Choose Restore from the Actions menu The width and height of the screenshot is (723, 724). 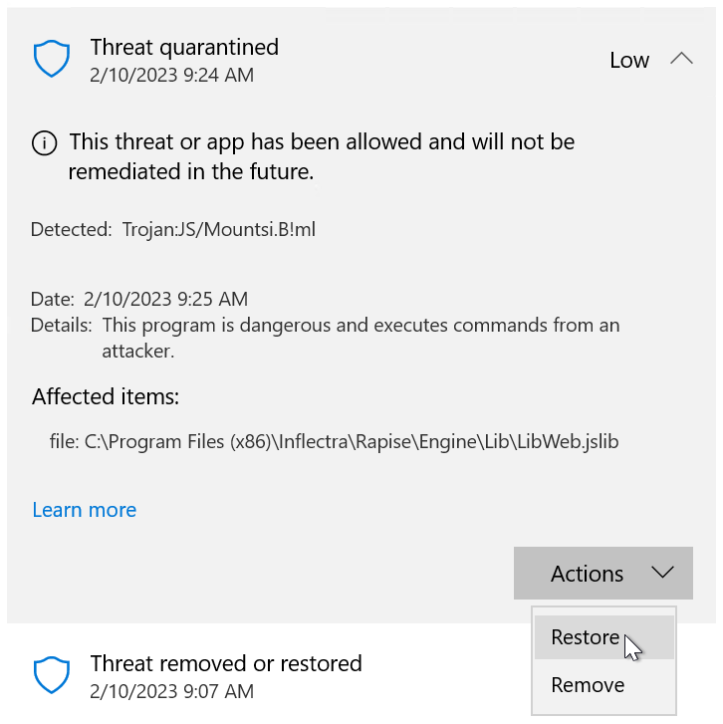coord(586,637)
